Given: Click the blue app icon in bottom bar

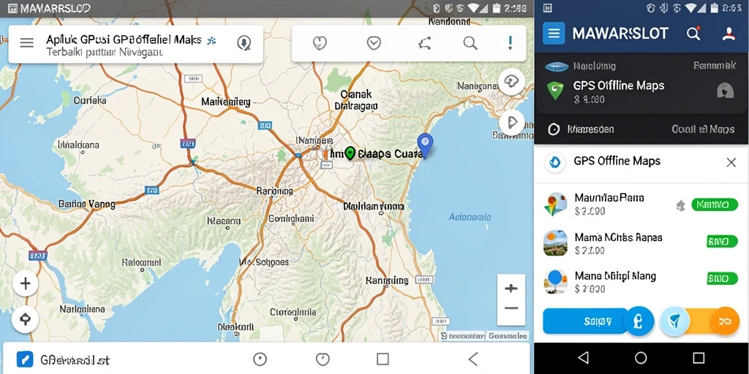Looking at the screenshot, I should (x=25, y=359).
